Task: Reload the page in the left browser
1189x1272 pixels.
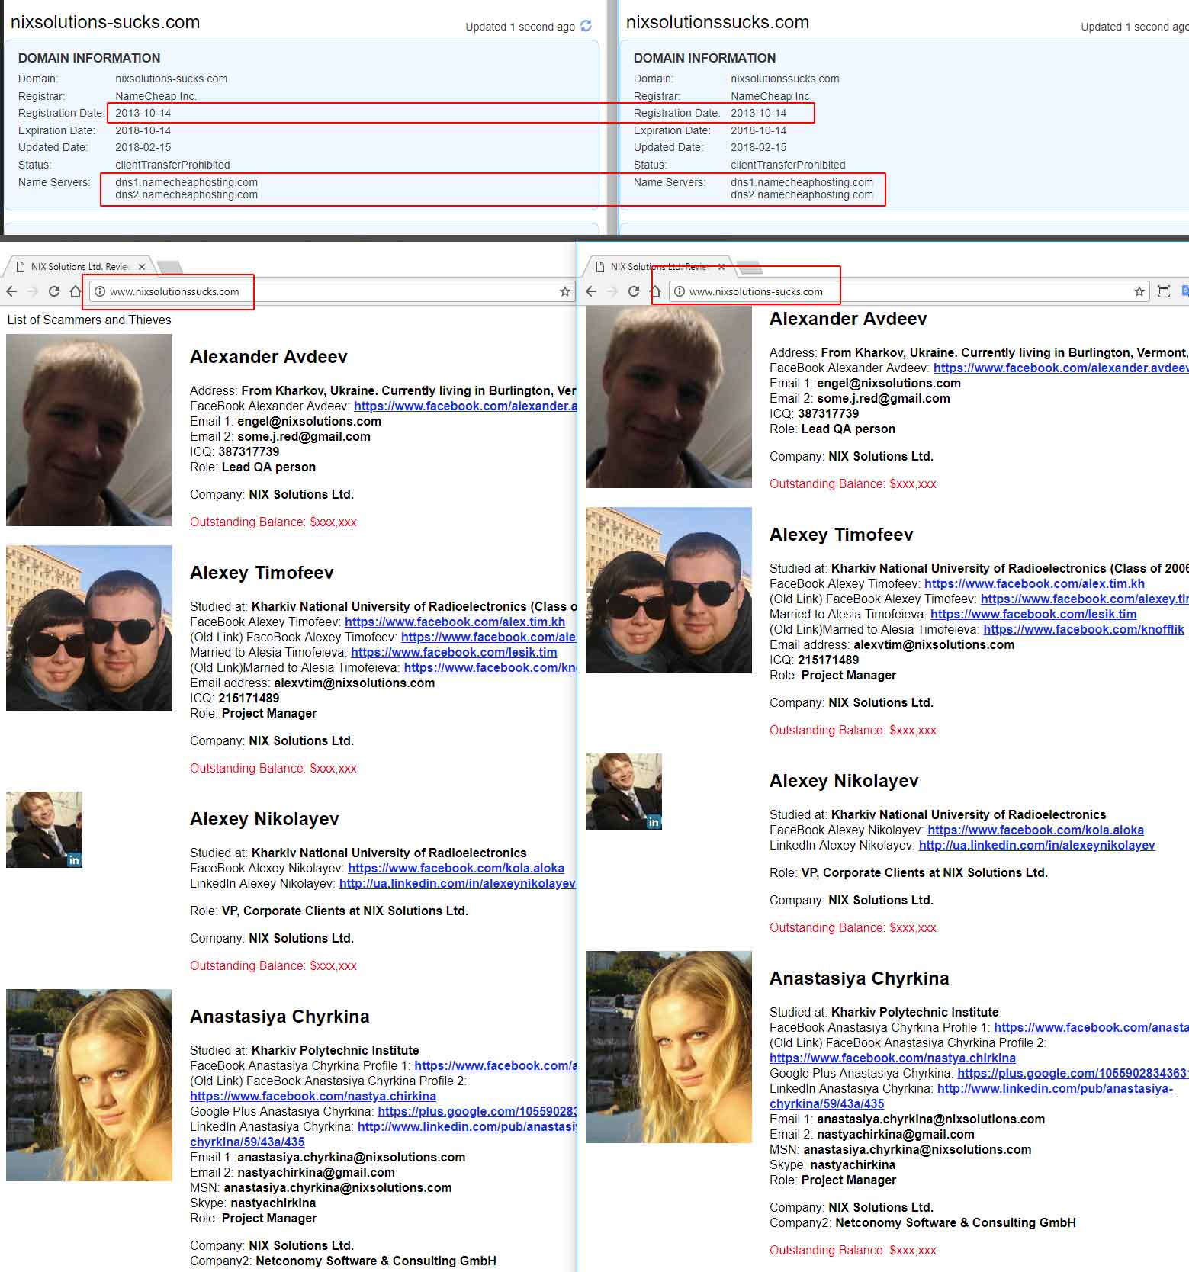Action: (x=53, y=291)
